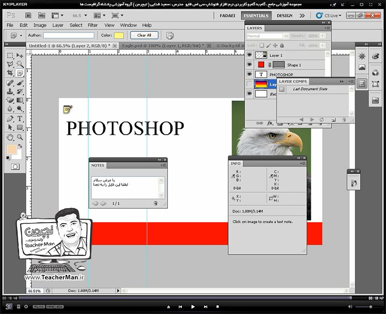
Task: Switch to Untitled-1 document tab
Action: tap(69, 45)
